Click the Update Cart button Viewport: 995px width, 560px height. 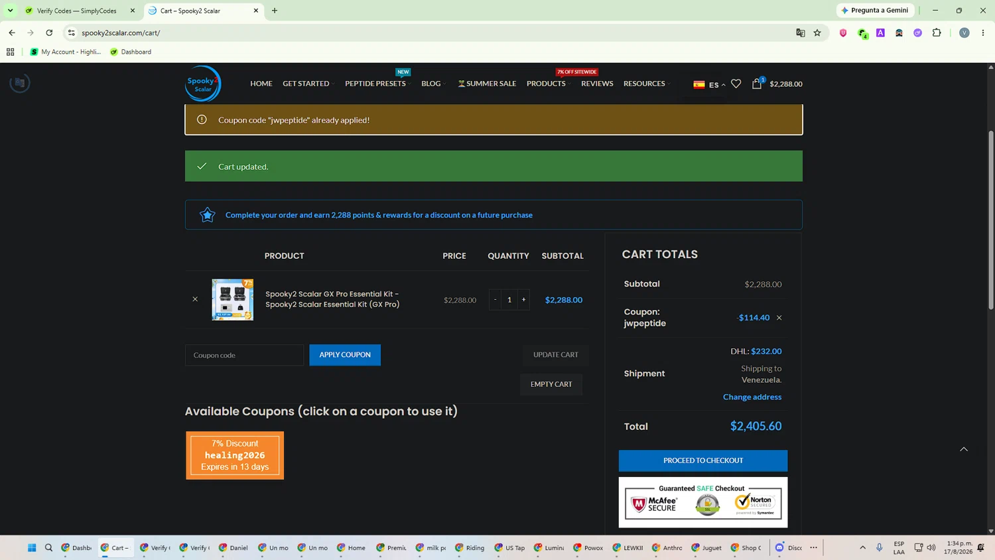(x=556, y=355)
